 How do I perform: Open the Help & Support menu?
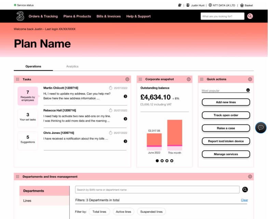click(138, 16)
